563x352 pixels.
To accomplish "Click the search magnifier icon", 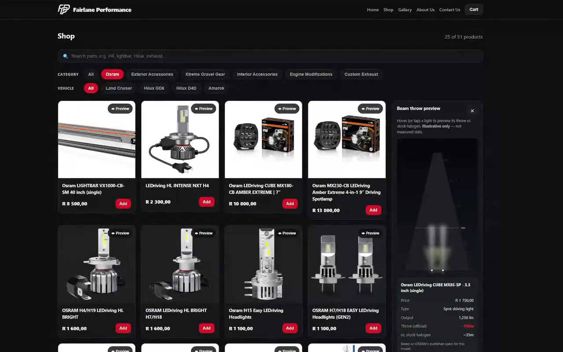I will [66, 56].
